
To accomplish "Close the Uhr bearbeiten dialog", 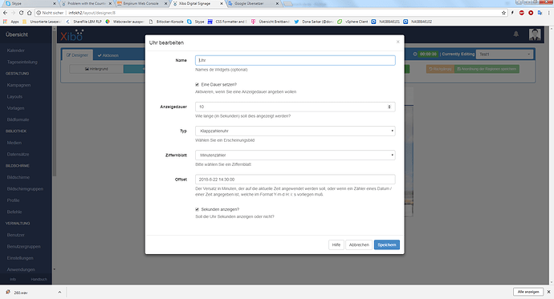I will point(397,42).
